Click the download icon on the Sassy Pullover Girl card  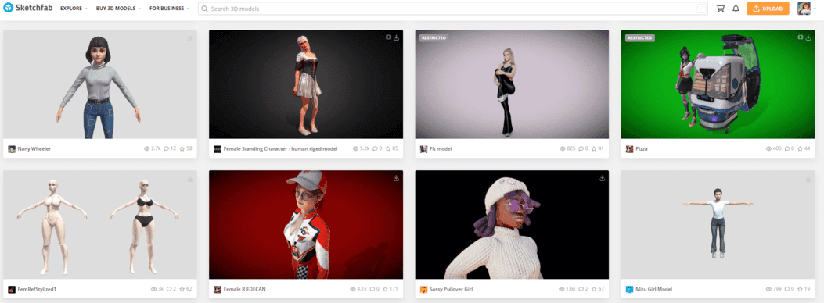(x=603, y=178)
